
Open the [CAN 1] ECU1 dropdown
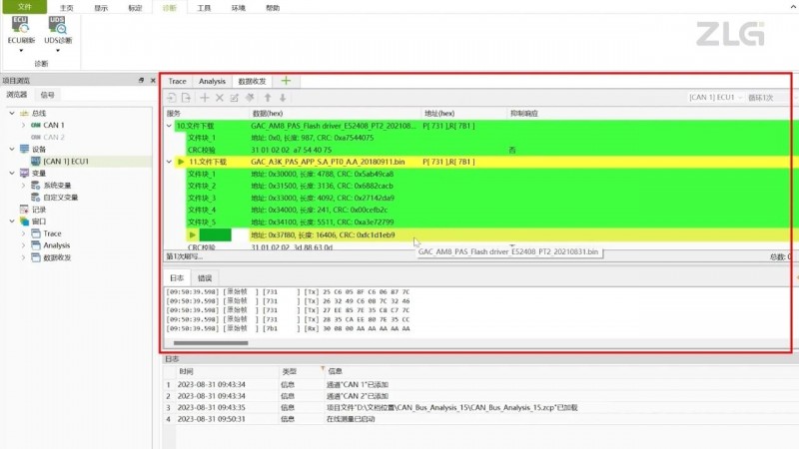[715, 97]
